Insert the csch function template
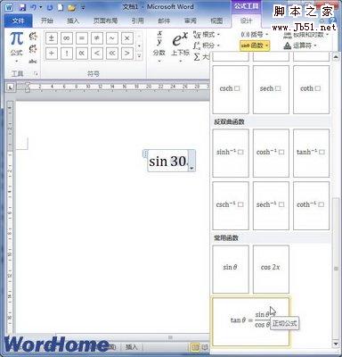This screenshot has height=357, width=342. click(231, 89)
